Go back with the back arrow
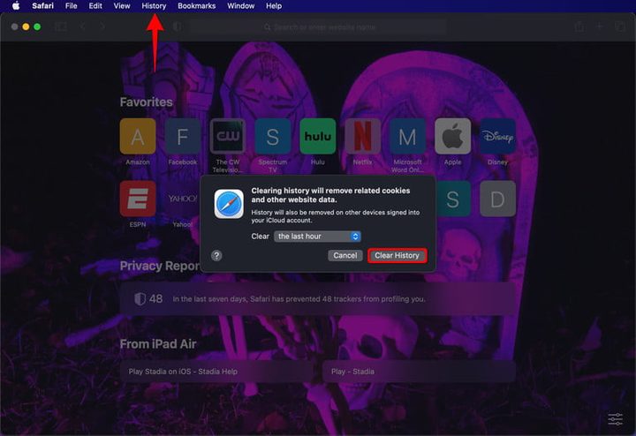The height and width of the screenshot is (436, 636). (83, 26)
